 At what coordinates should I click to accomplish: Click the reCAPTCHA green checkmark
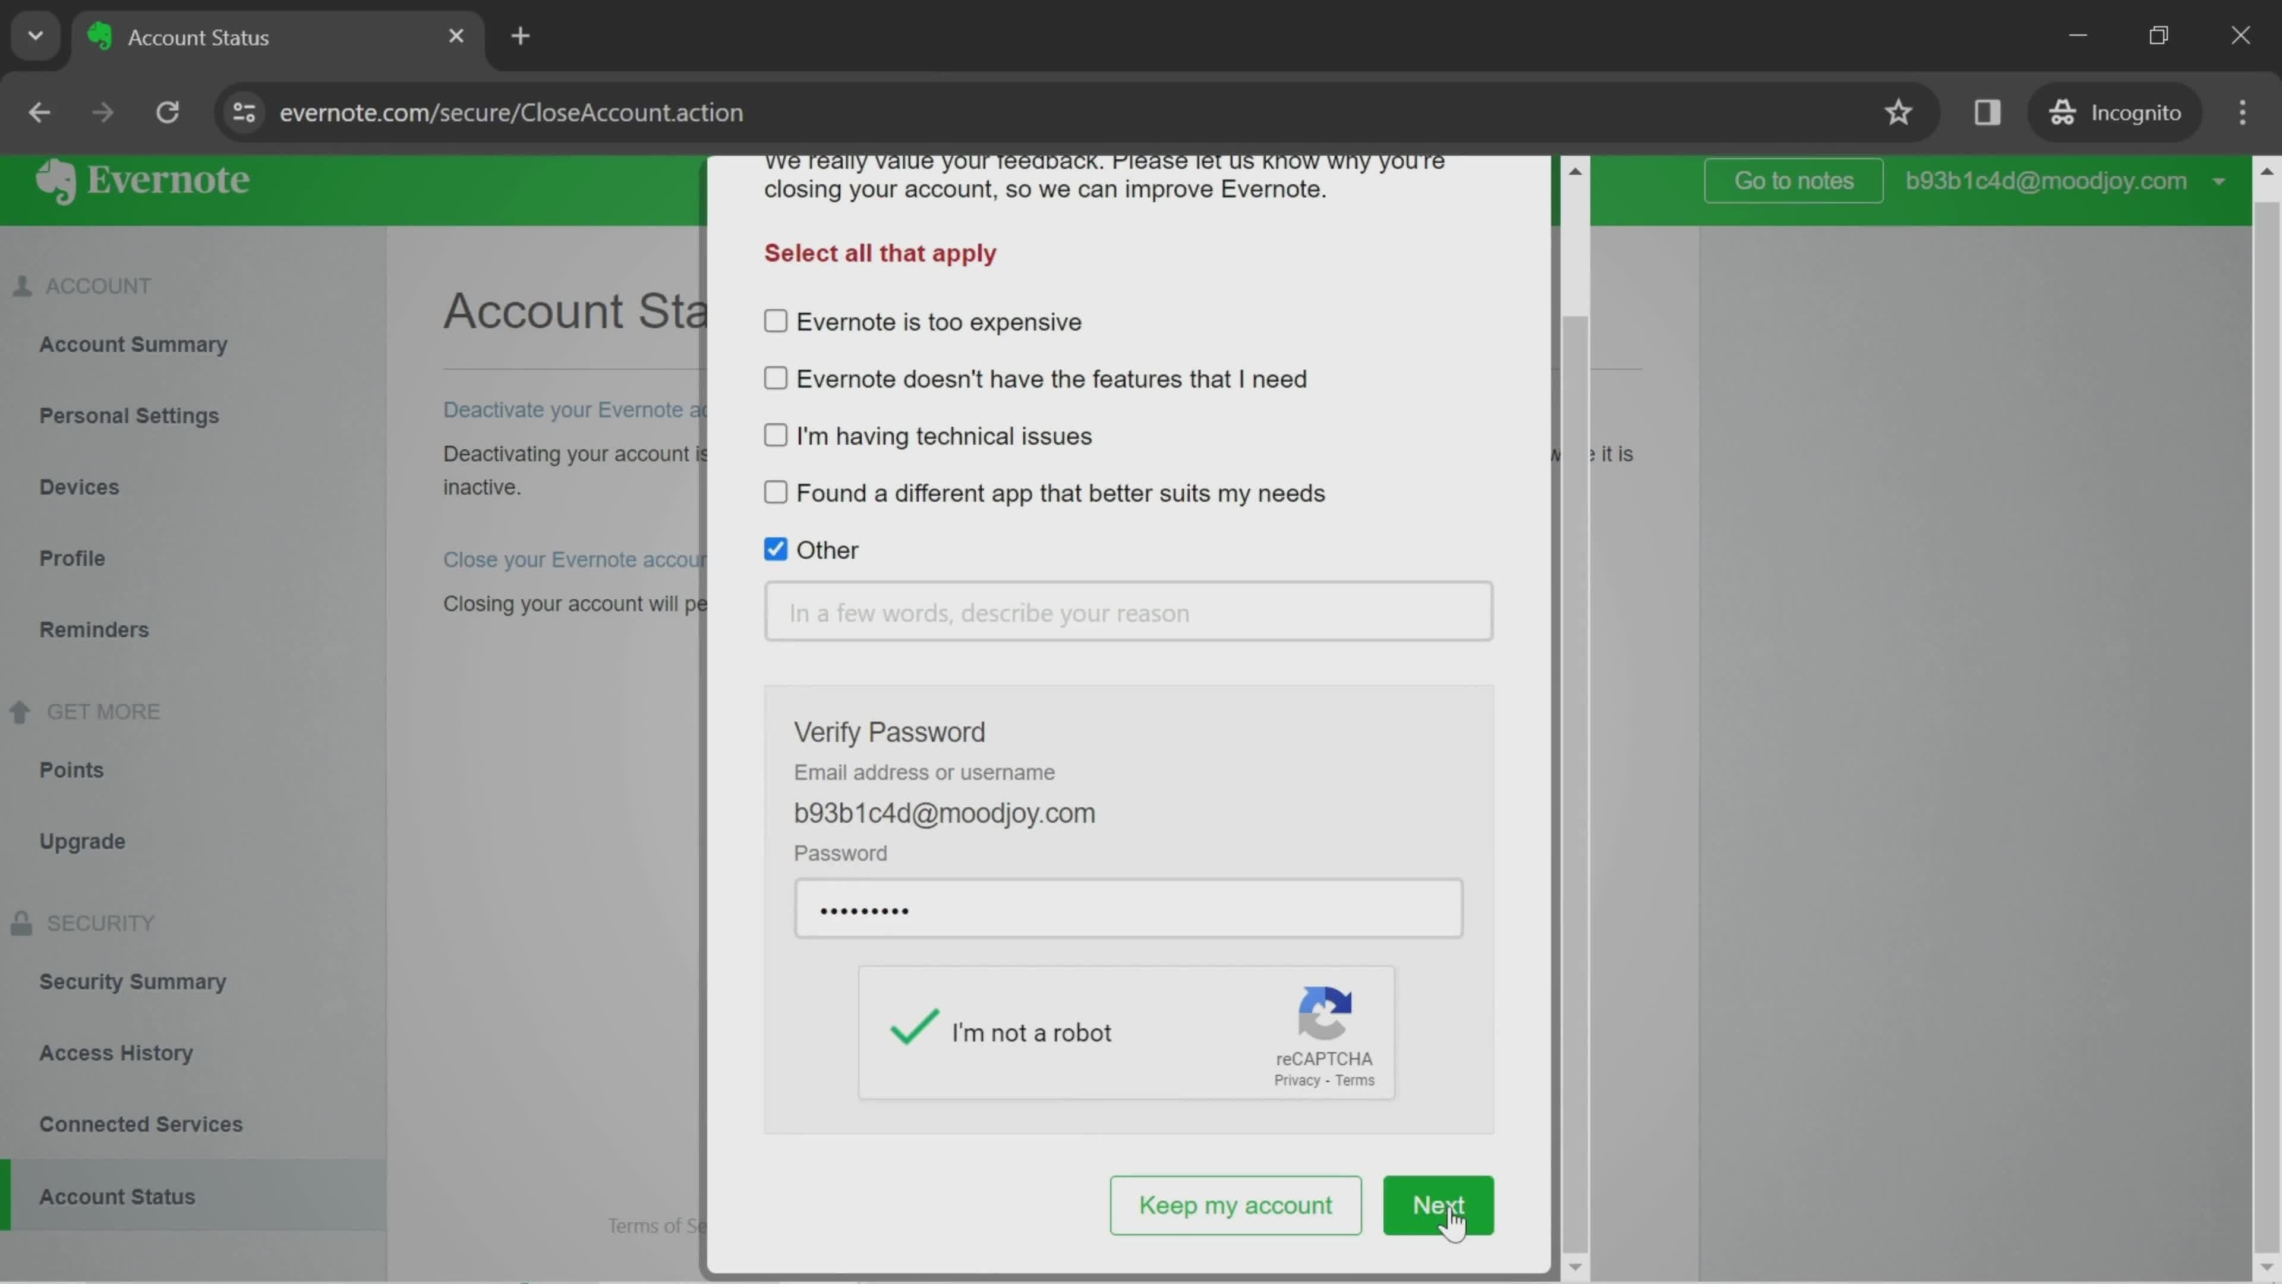coord(913,1028)
